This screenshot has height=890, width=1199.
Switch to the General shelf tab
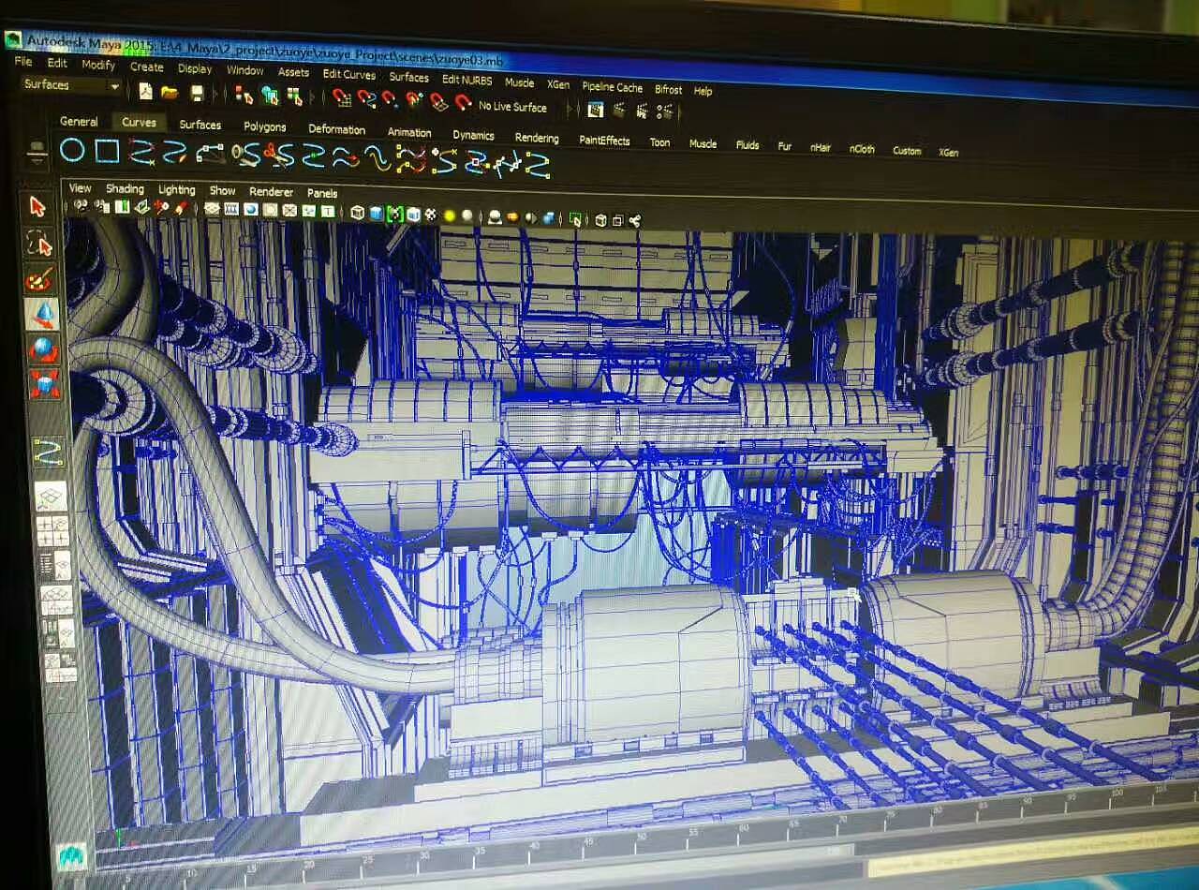79,122
